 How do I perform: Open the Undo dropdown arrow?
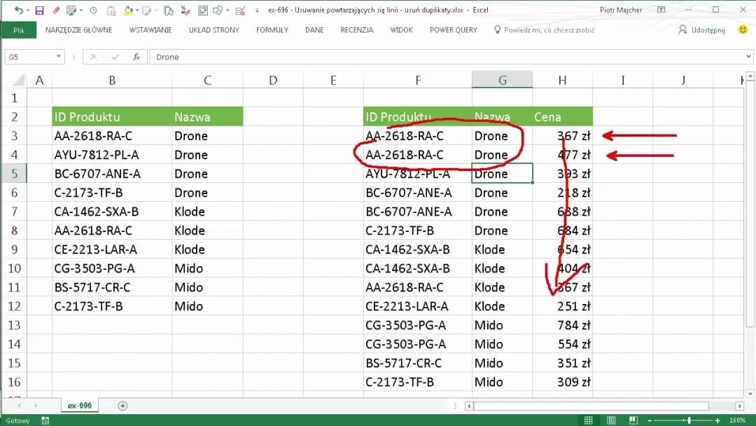pyautogui.click(x=28, y=9)
